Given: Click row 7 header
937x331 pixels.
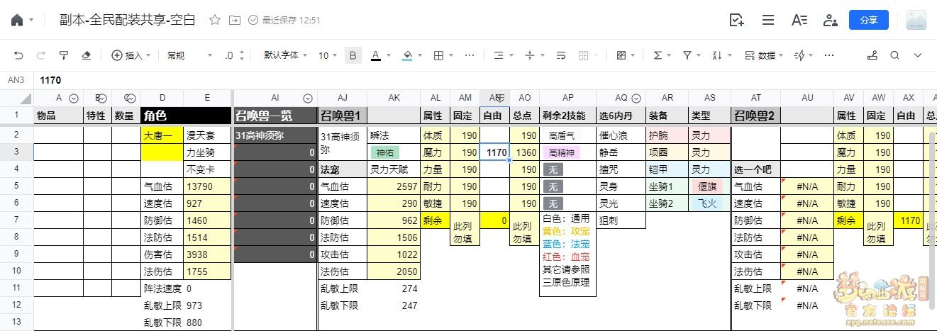Looking at the screenshot, I should coord(16,220).
